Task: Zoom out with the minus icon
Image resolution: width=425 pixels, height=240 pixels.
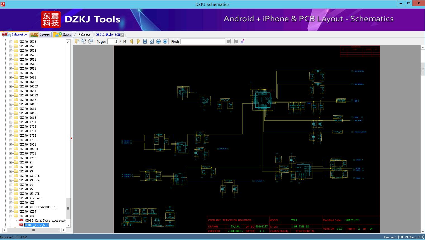Action: pos(158,41)
